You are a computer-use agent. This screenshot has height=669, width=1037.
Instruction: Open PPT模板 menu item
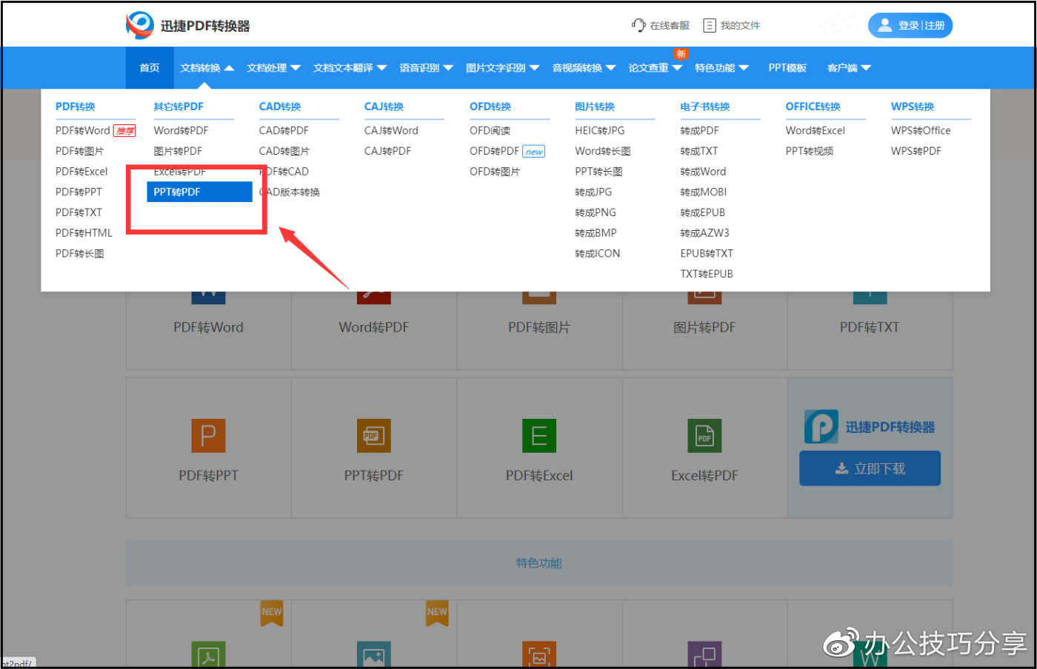[787, 67]
